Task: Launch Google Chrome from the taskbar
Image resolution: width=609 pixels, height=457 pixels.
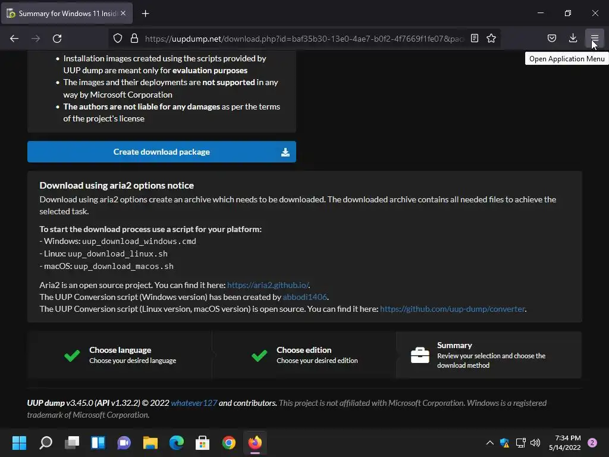Action: (x=229, y=443)
